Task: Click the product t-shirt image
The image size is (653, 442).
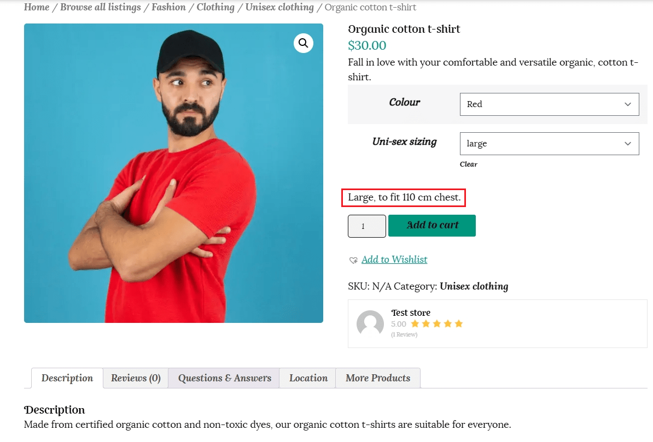Action: click(x=173, y=180)
